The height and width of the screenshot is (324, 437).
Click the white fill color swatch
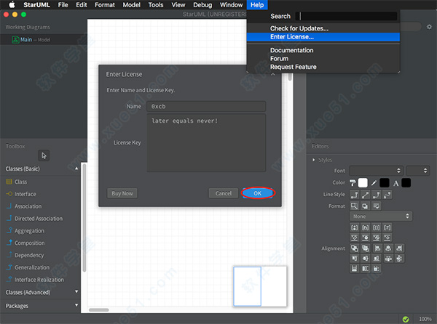pos(363,182)
